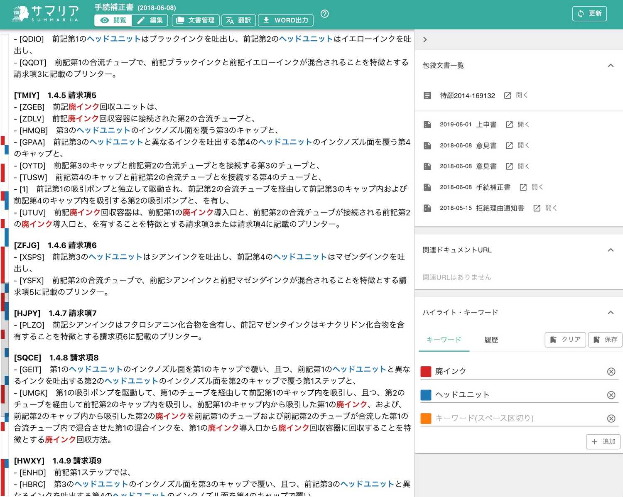Open 文書管理 document management
Screen dimensions: 623x497
pos(196,20)
